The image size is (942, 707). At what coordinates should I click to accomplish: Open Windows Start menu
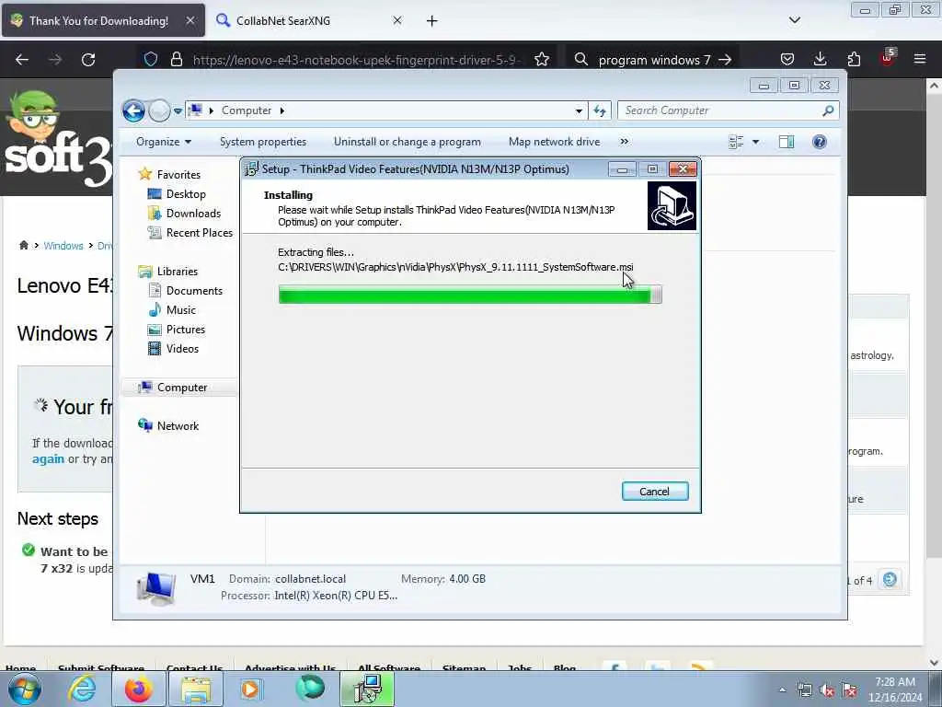[x=25, y=689]
